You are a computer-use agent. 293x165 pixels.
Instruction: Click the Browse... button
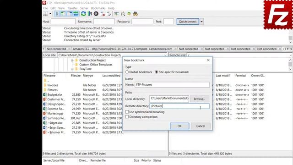click(200, 99)
